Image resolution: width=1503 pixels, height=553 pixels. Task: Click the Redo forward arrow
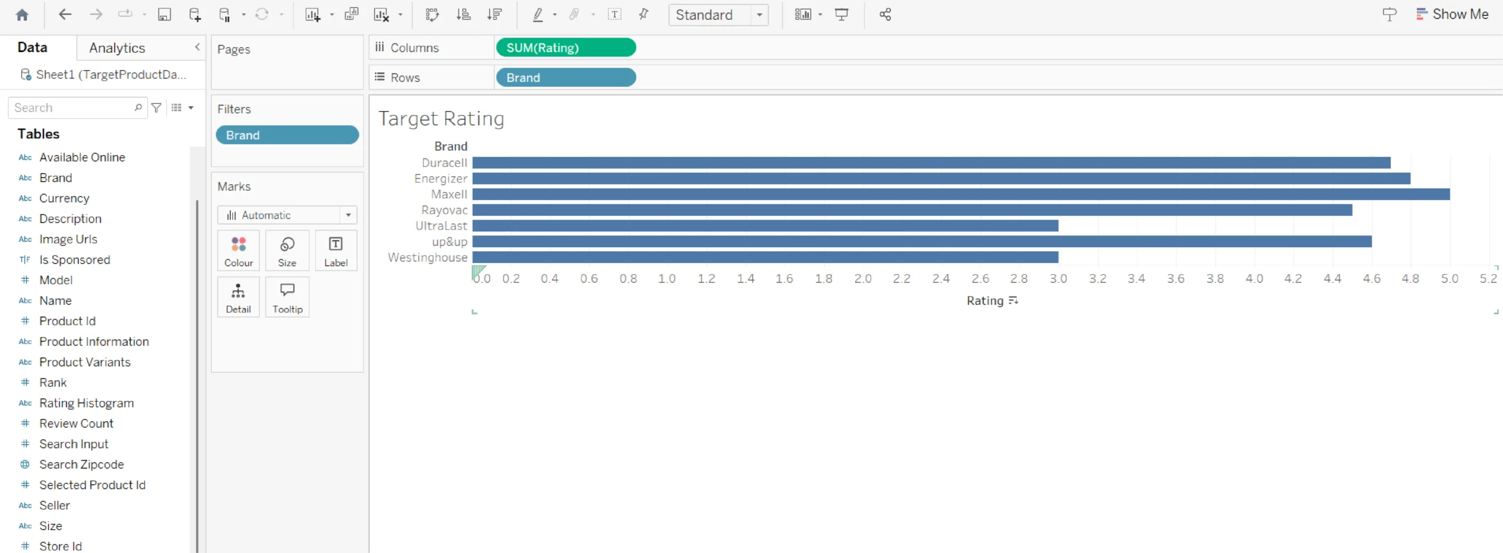[96, 15]
